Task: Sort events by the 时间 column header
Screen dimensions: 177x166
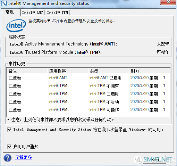Action: pyautogui.click(x=150, y=71)
